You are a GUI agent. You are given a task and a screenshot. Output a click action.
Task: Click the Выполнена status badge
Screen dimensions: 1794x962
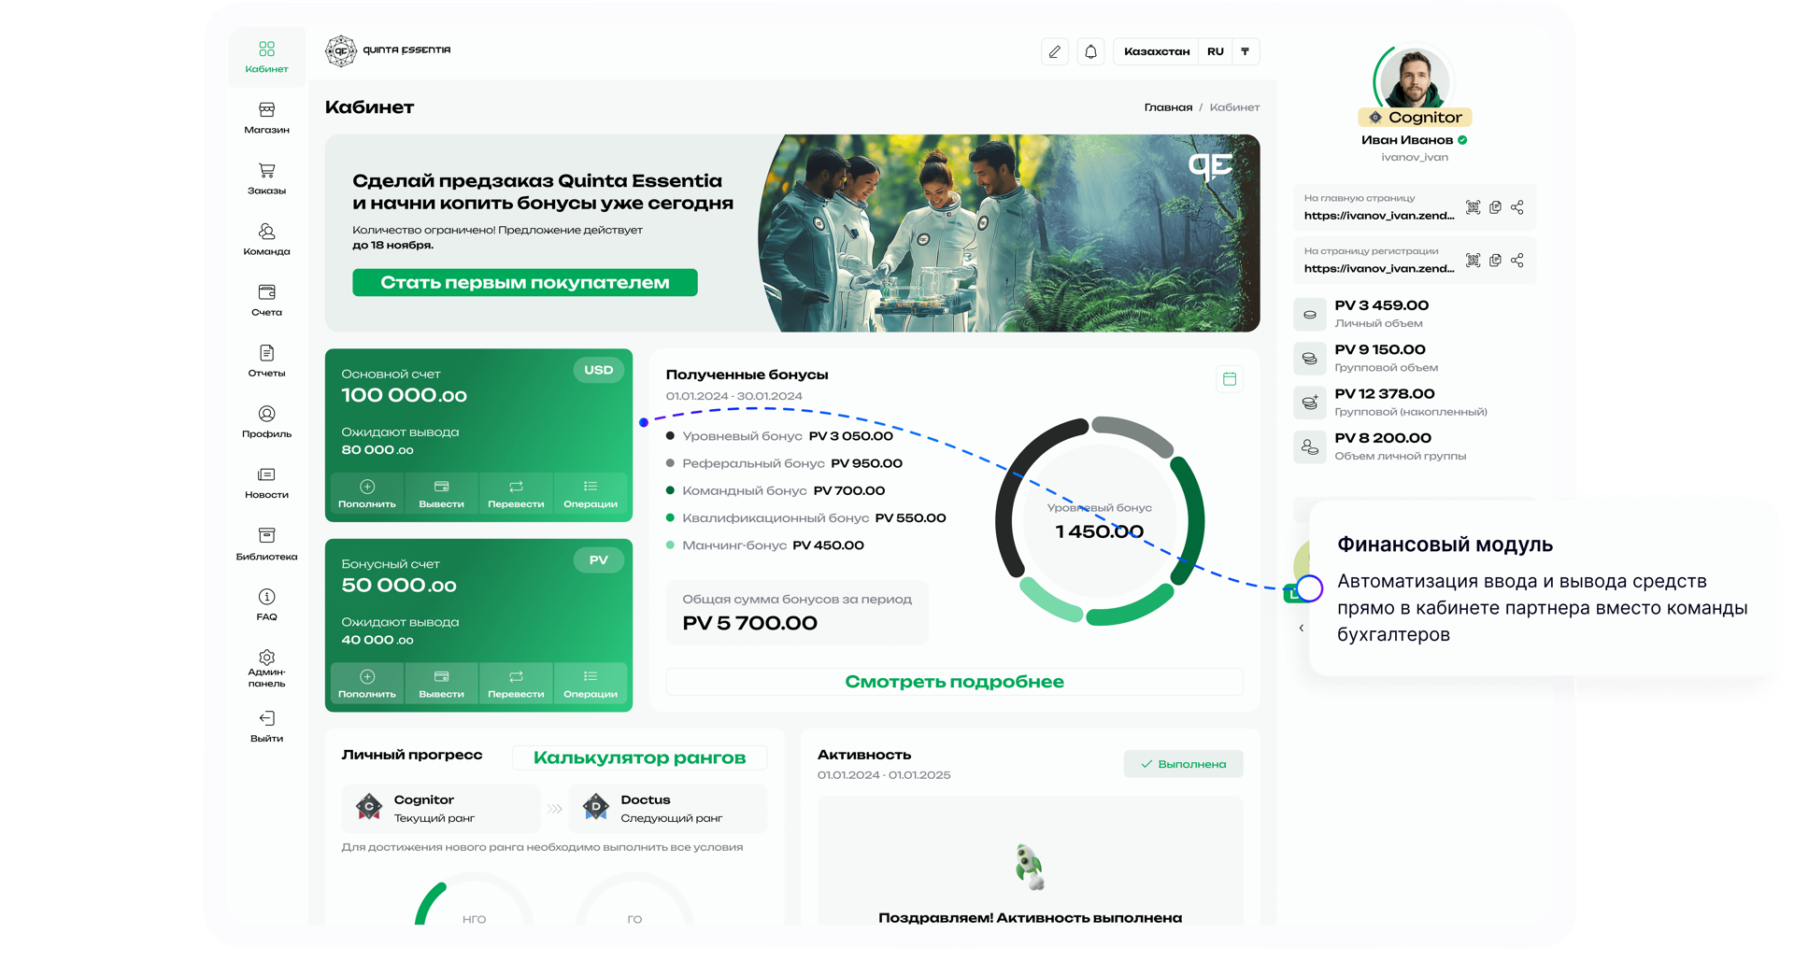[x=1183, y=764]
